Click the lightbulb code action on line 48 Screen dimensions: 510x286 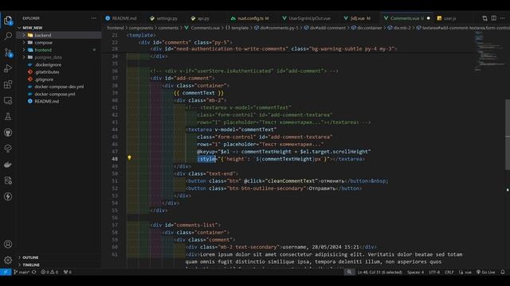pos(129,158)
